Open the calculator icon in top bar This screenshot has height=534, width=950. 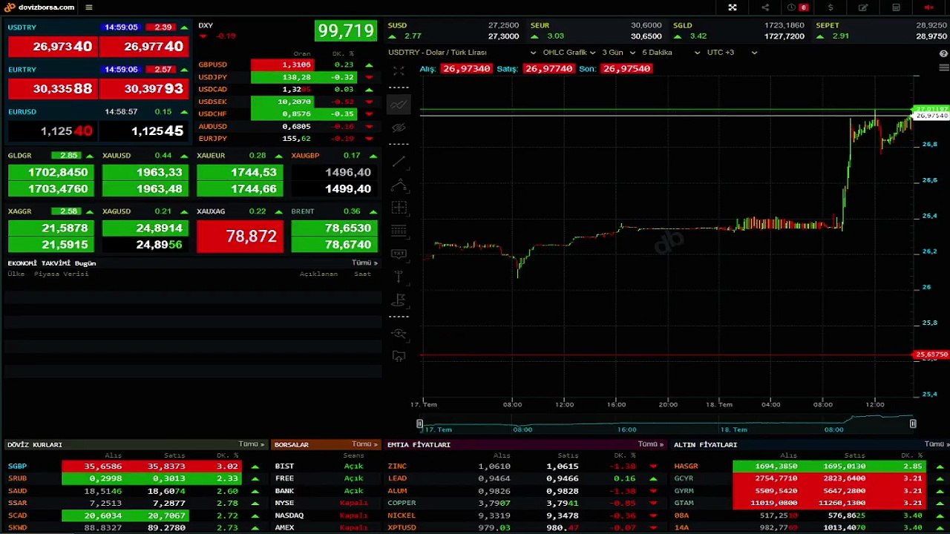point(896,7)
